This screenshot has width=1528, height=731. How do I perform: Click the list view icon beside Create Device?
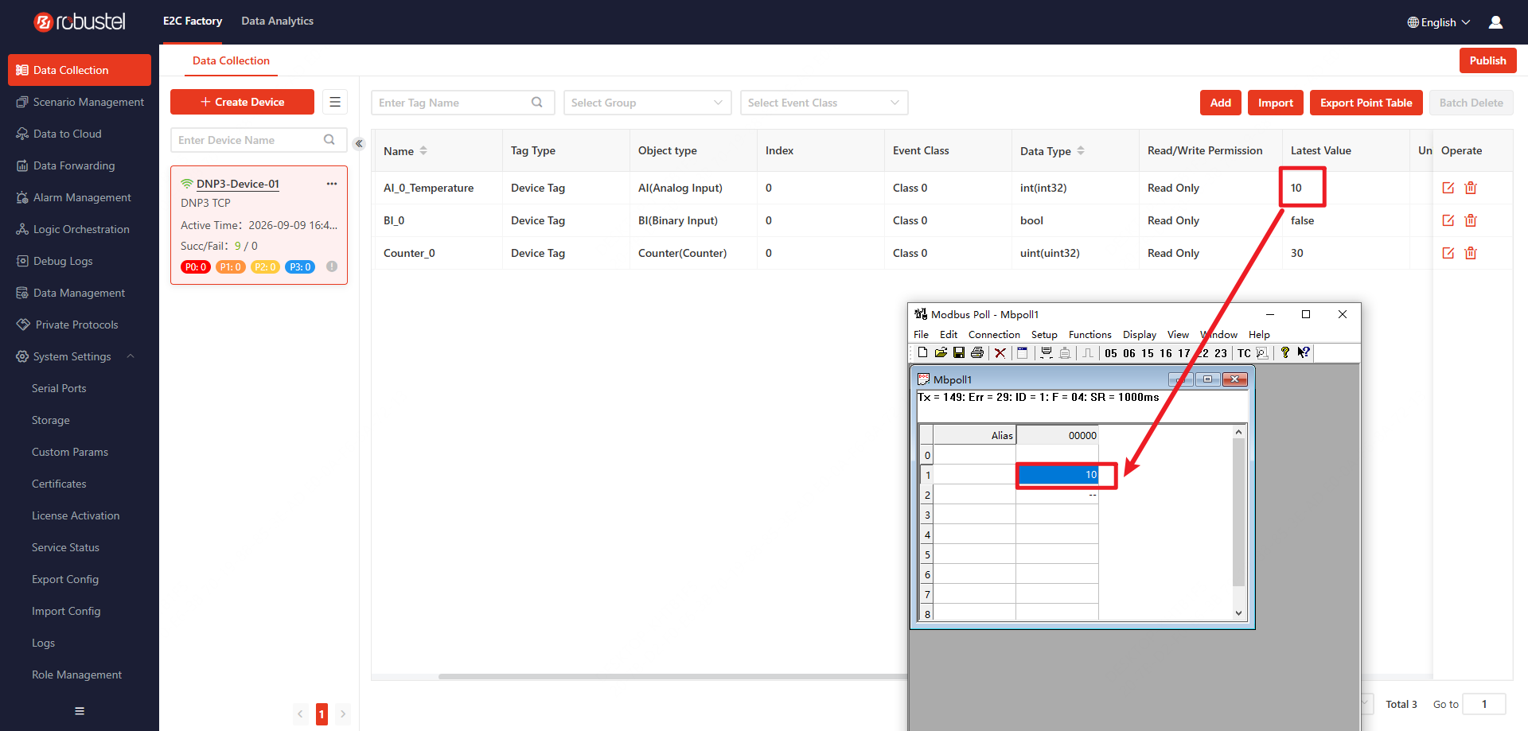click(335, 102)
